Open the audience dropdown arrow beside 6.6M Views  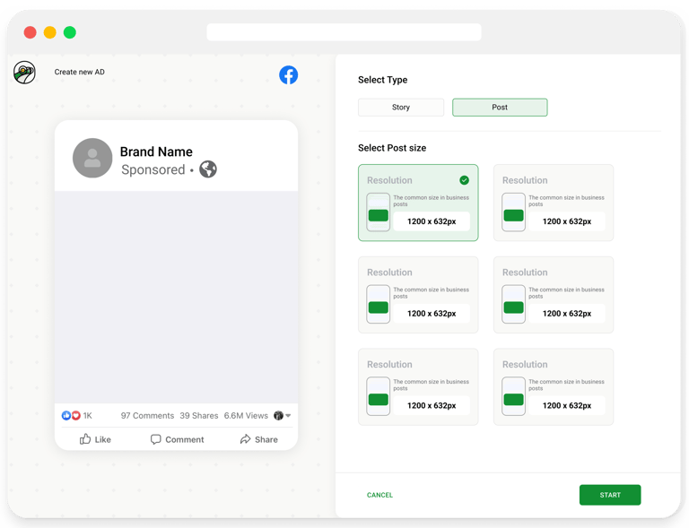288,415
